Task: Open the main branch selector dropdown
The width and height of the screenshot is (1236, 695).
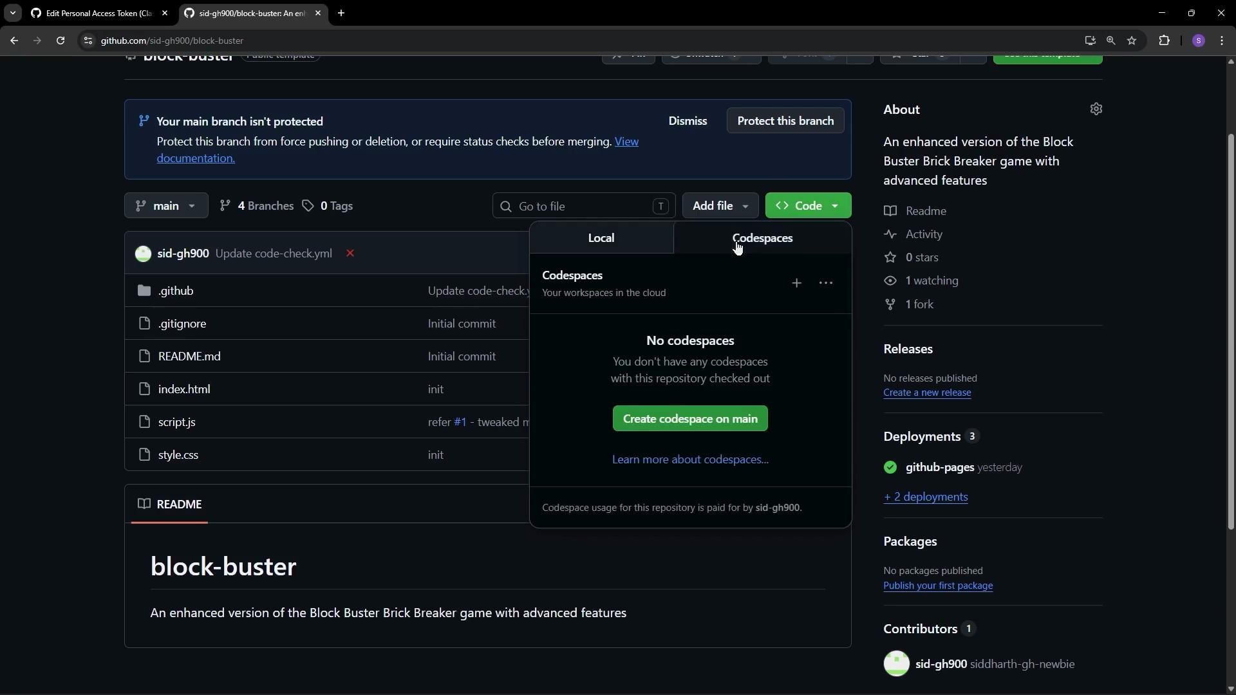Action: (x=166, y=206)
